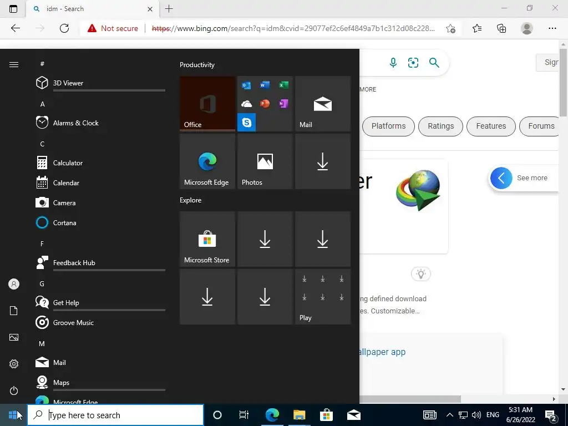Open the Calendar app
This screenshot has height=426, width=568.
[x=100, y=183]
